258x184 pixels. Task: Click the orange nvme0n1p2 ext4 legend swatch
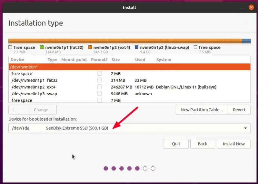(x=90, y=47)
